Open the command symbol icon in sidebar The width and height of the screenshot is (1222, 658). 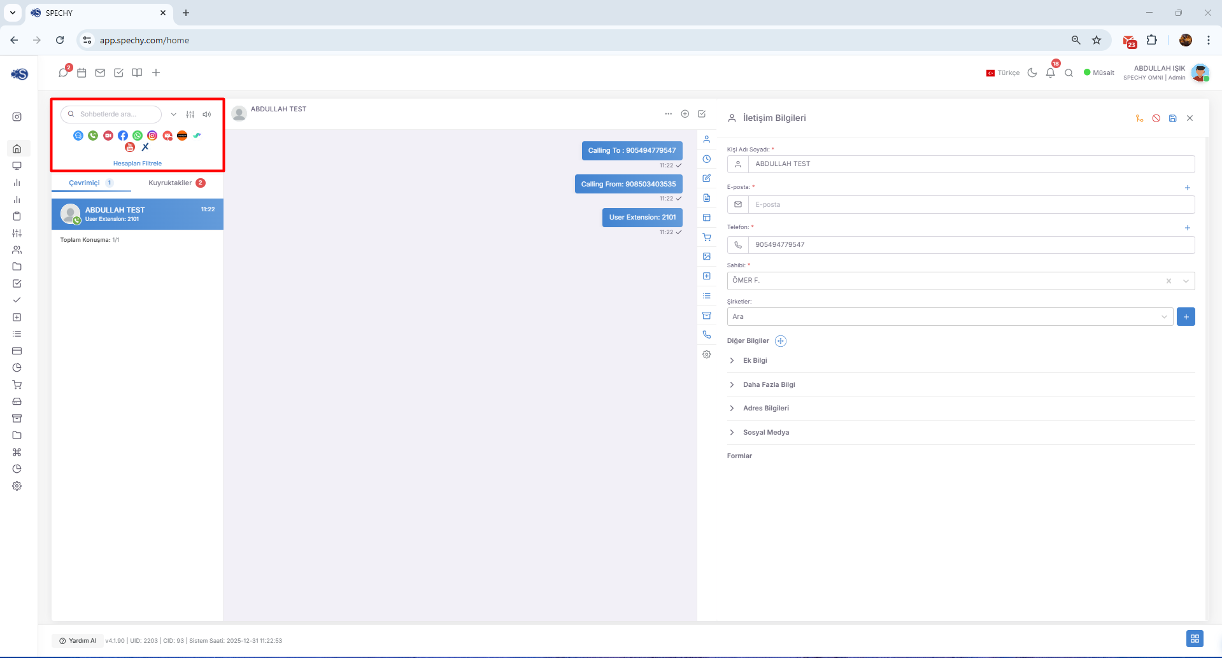click(x=17, y=452)
